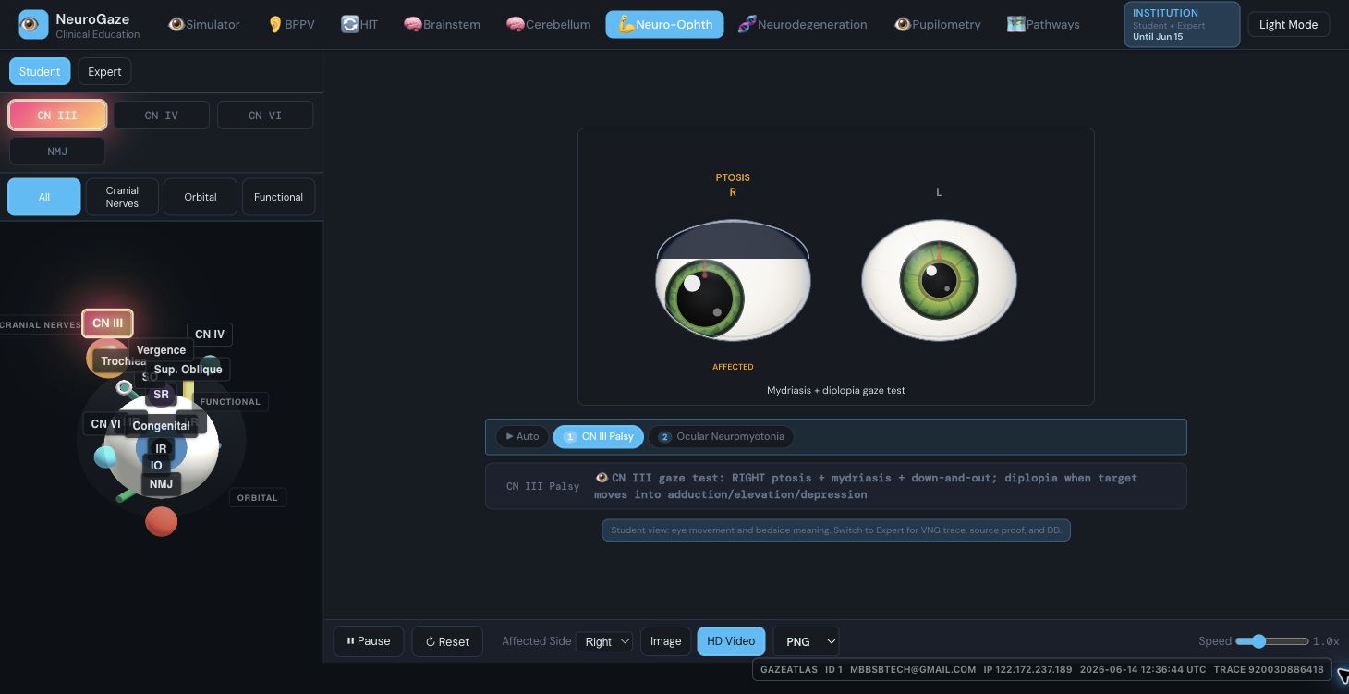Open the HIT module tab
The width and height of the screenshot is (1349, 694).
tap(359, 24)
